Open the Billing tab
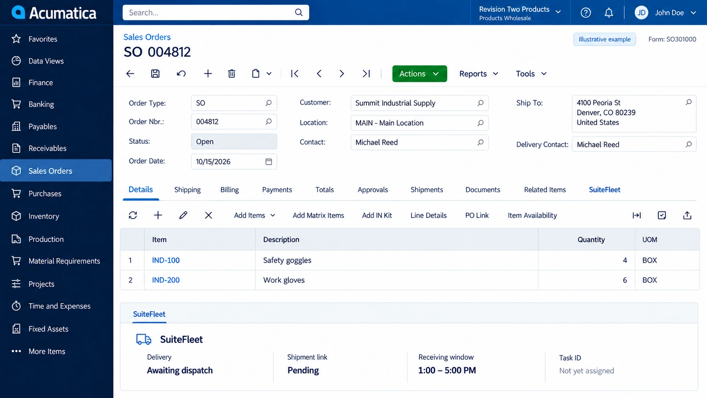The image size is (707, 398). click(x=230, y=189)
